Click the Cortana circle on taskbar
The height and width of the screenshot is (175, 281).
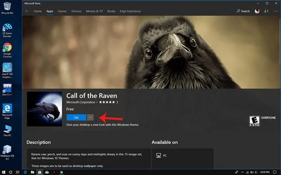point(10,172)
